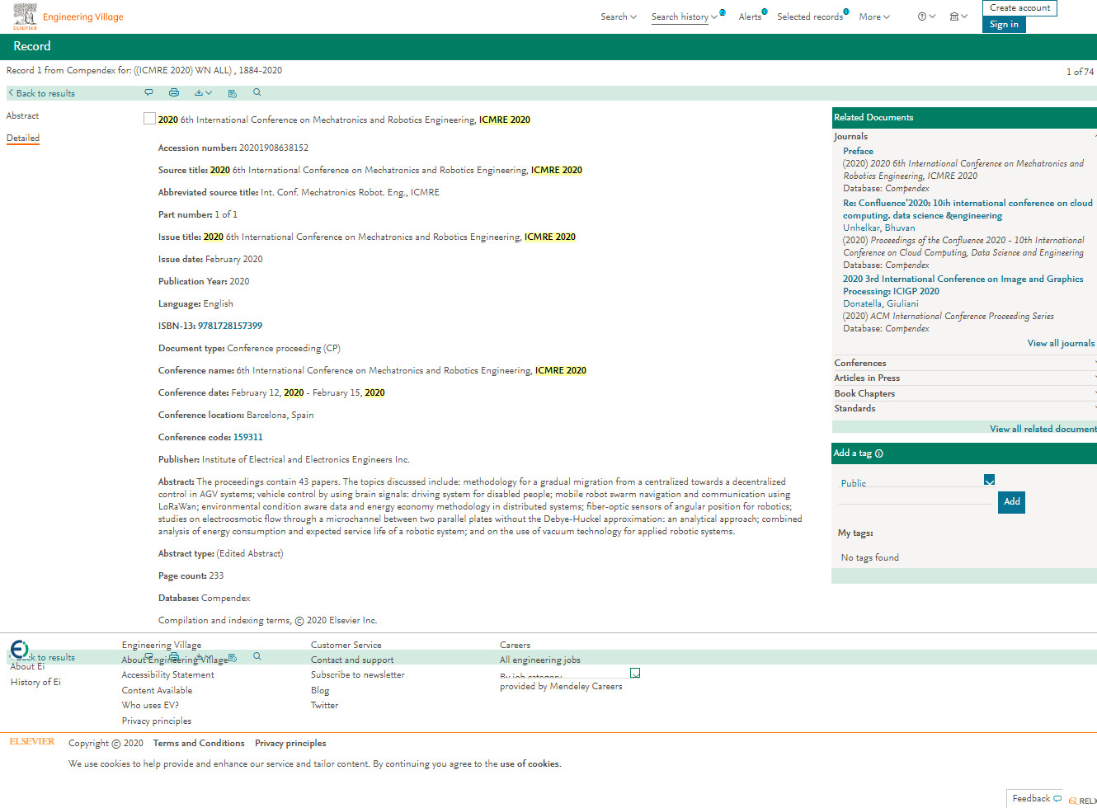Open the help question mark menu
Viewport: 1097px width, 808px height.
point(926,16)
